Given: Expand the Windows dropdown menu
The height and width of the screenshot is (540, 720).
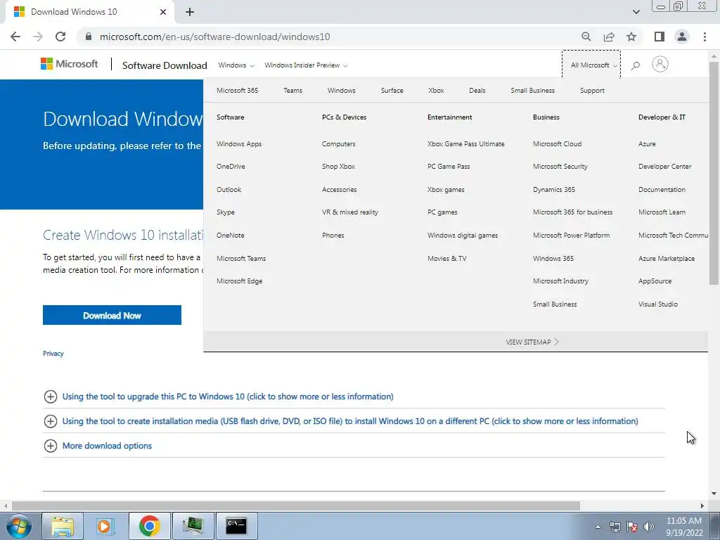Looking at the screenshot, I should pos(236,65).
